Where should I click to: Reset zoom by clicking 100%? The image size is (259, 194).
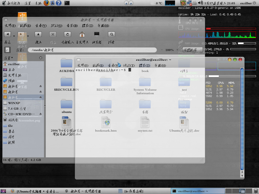pyautogui.click(x=169, y=50)
